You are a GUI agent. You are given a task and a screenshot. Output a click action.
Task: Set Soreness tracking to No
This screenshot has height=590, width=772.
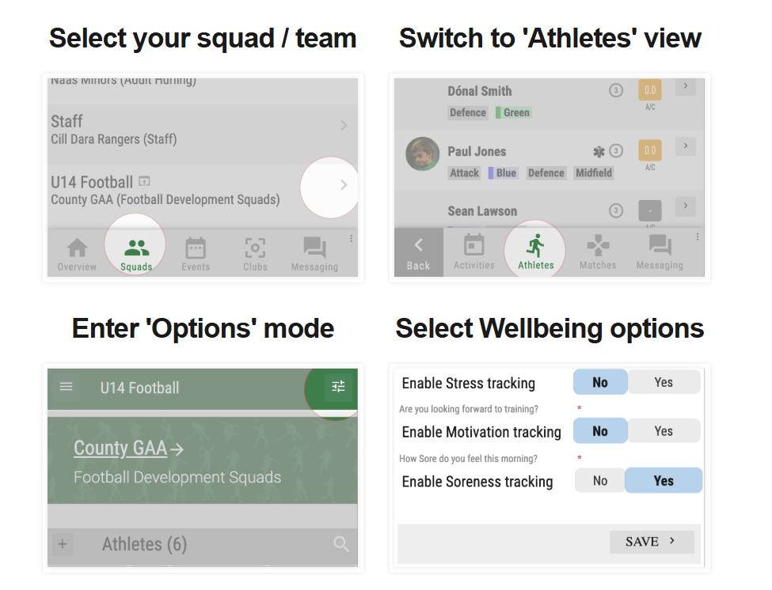(599, 480)
